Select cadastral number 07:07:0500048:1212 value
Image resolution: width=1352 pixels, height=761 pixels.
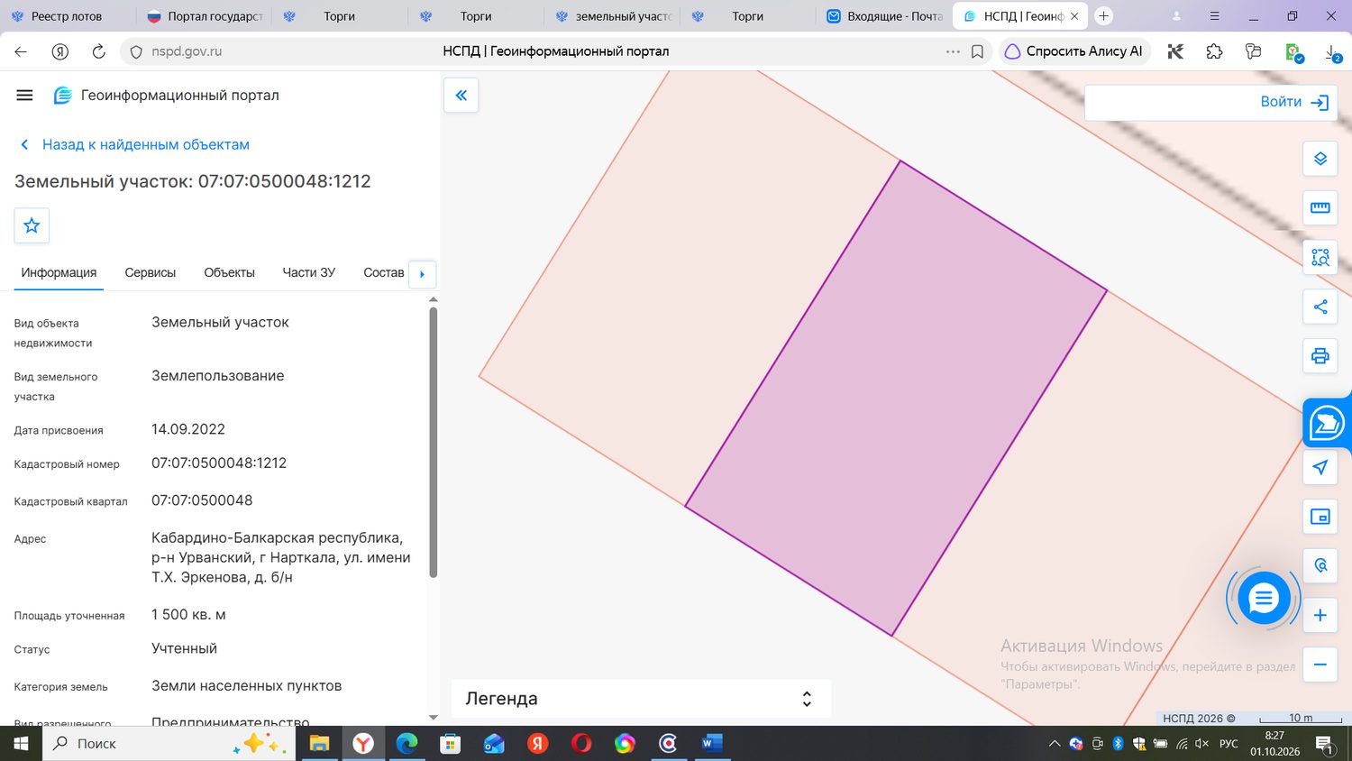pos(219,463)
